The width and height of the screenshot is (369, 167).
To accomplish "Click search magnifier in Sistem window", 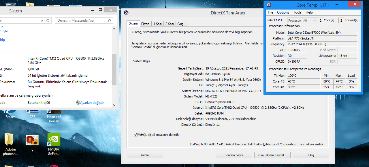I will (109, 20).
